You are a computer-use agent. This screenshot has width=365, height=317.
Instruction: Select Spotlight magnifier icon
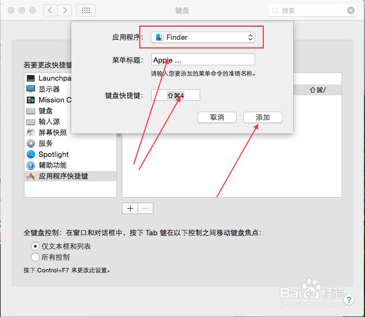click(30, 154)
